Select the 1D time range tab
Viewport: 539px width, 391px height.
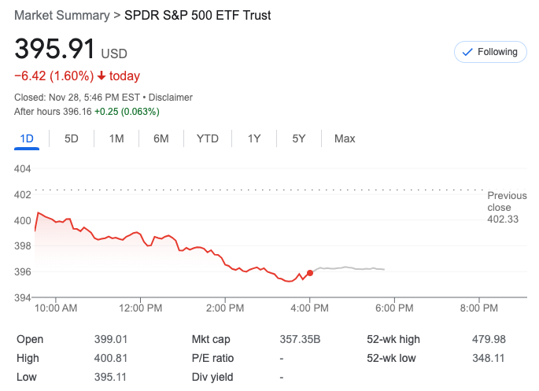coord(27,138)
